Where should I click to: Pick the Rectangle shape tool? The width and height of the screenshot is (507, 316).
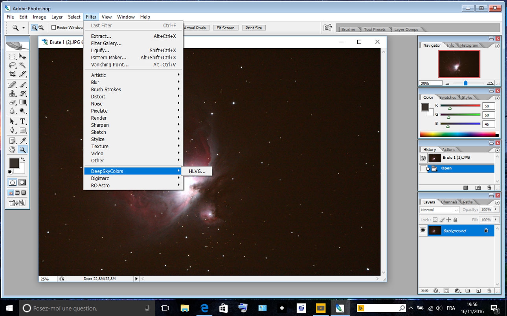click(23, 130)
